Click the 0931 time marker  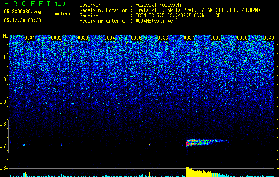30,38
